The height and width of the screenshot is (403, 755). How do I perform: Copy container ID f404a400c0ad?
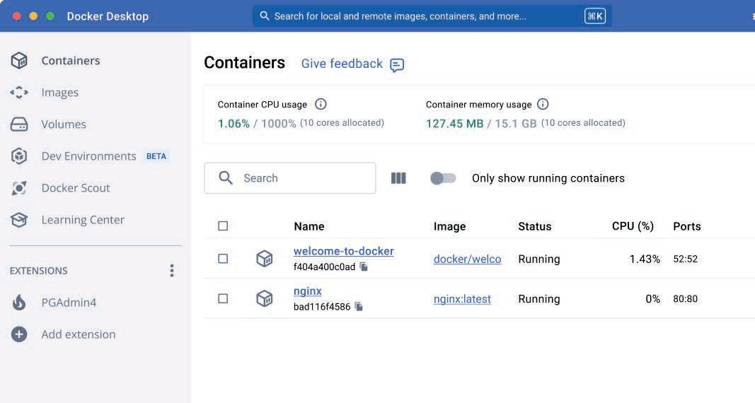[364, 267]
